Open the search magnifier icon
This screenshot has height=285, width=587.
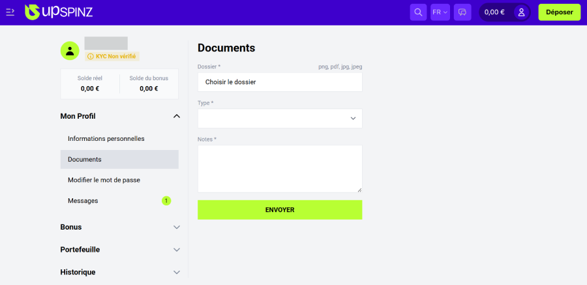coord(418,12)
